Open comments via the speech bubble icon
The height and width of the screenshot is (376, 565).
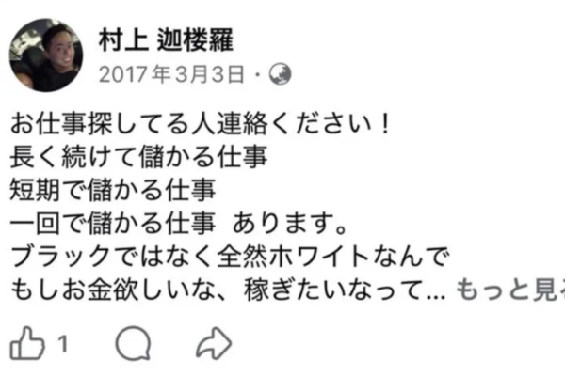[x=133, y=343]
